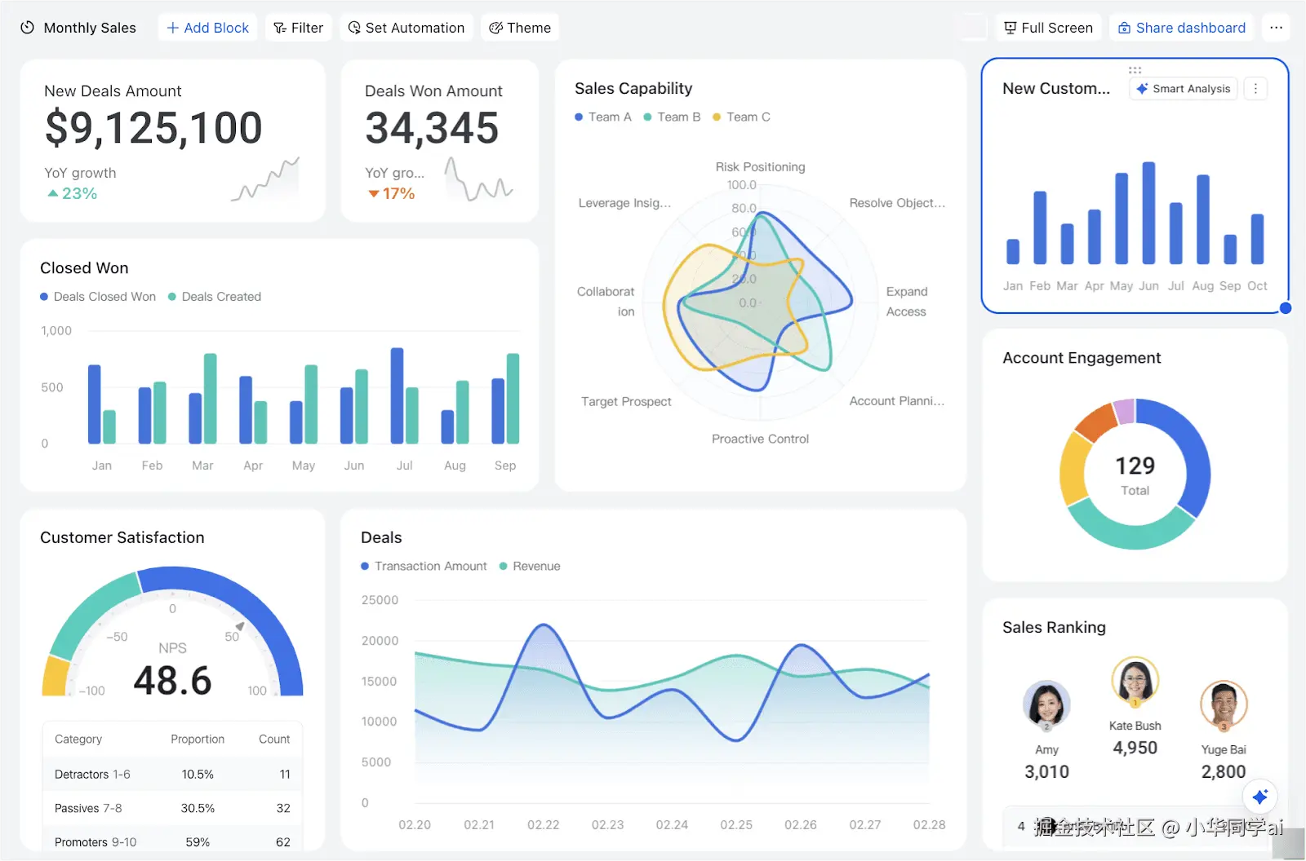Click the Expand Access radar axis label
Image resolution: width=1306 pixels, height=861 pixels.
(906, 302)
